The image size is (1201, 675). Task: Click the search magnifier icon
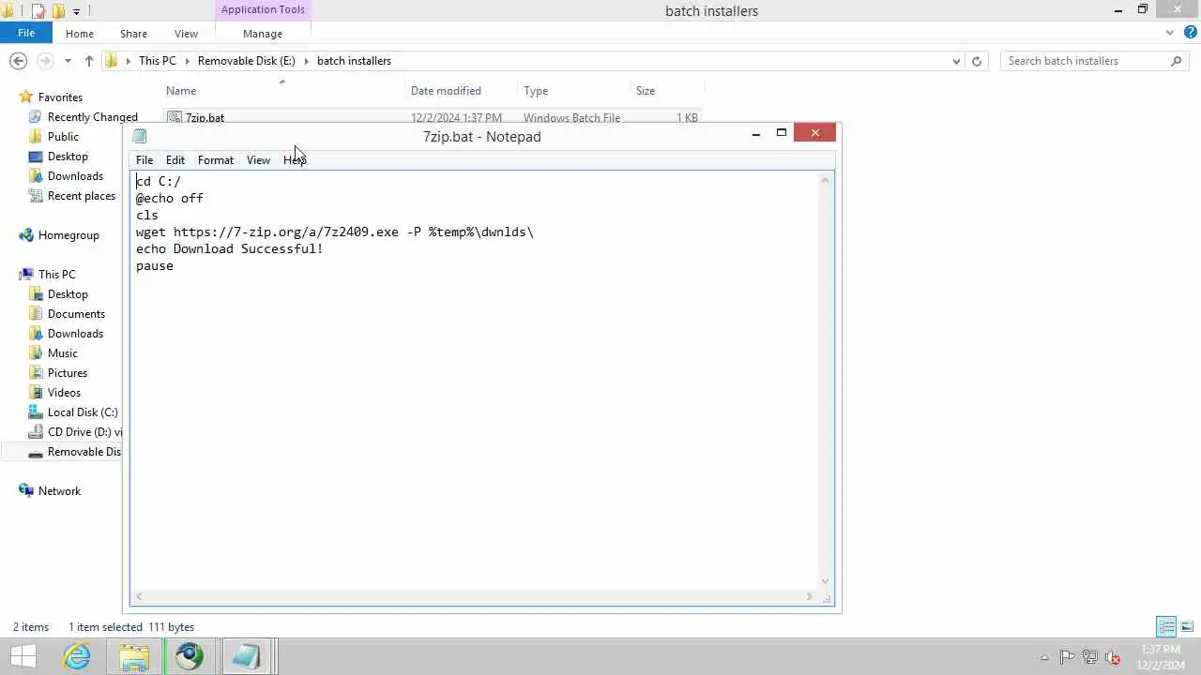(1176, 61)
